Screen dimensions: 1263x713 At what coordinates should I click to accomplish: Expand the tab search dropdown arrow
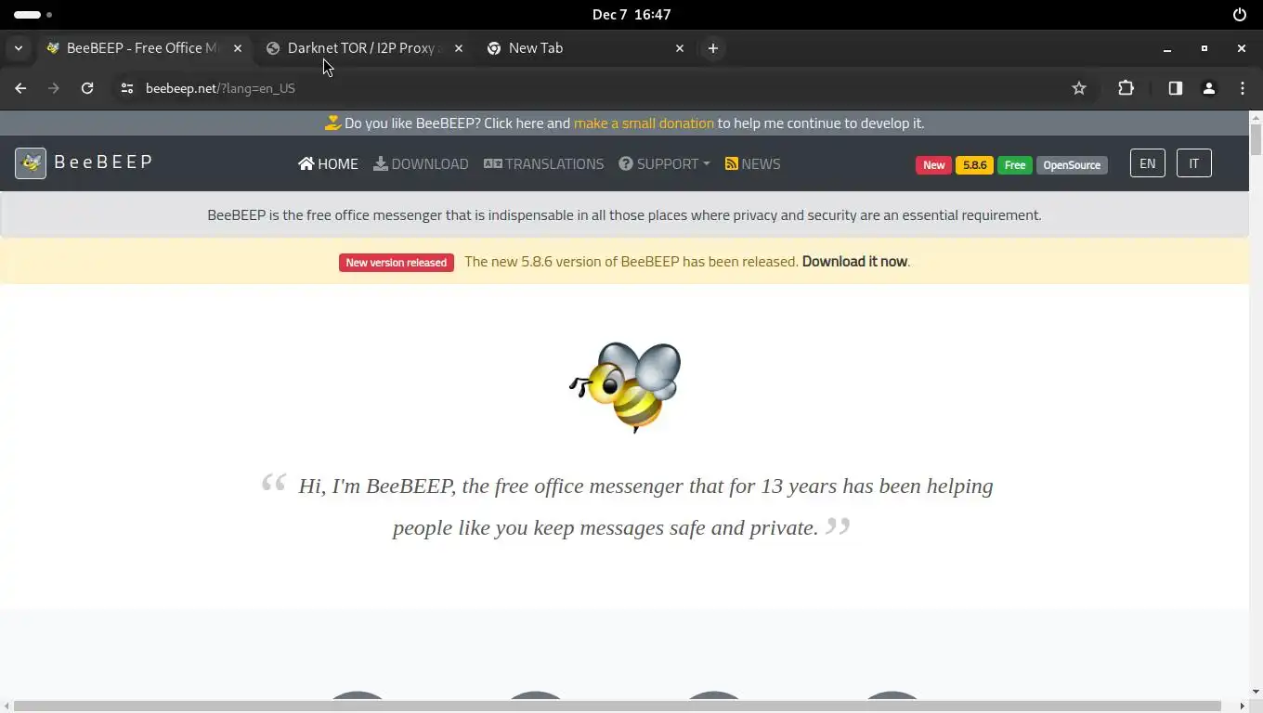[19, 48]
